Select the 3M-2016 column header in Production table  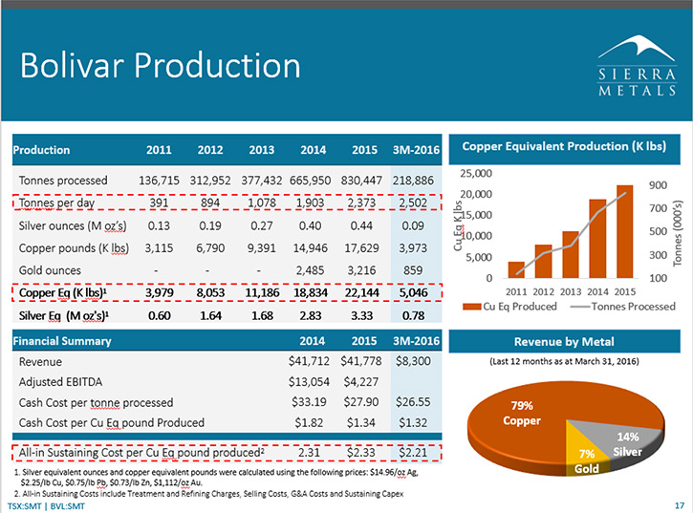tap(416, 150)
